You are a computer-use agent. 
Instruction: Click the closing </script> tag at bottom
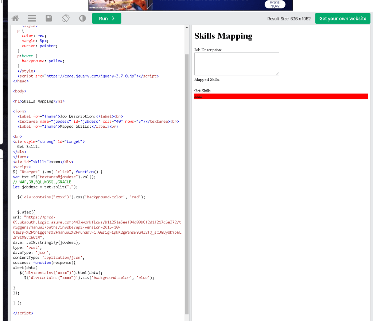(23, 313)
